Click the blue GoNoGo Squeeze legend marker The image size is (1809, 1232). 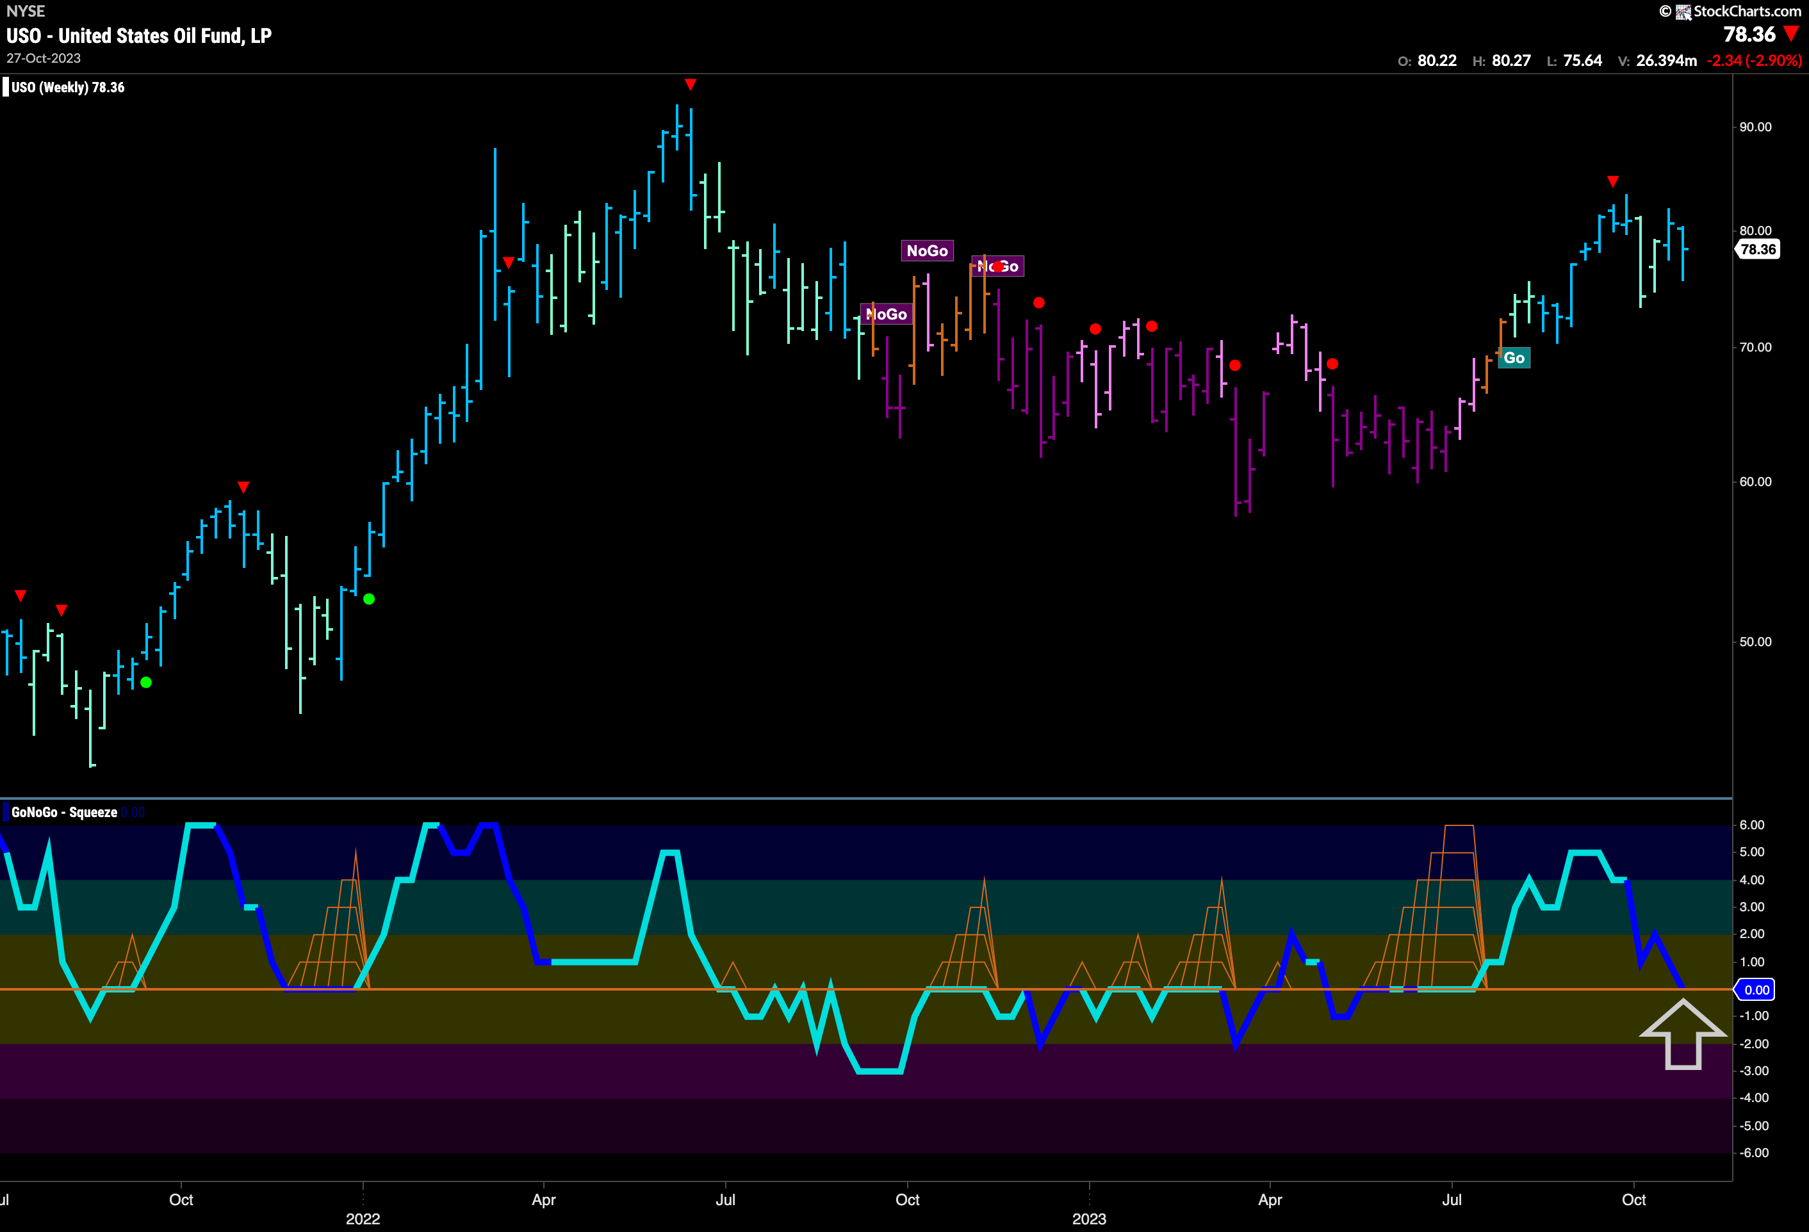coord(6,812)
